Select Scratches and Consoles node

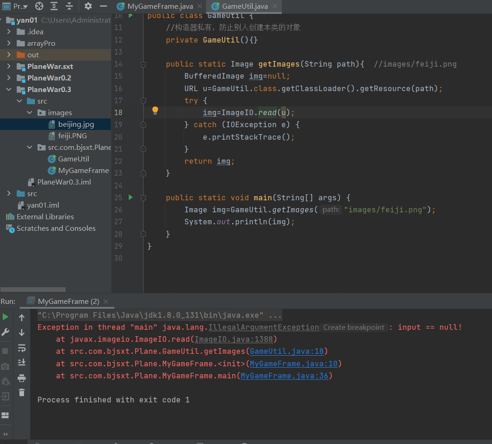tap(55, 228)
